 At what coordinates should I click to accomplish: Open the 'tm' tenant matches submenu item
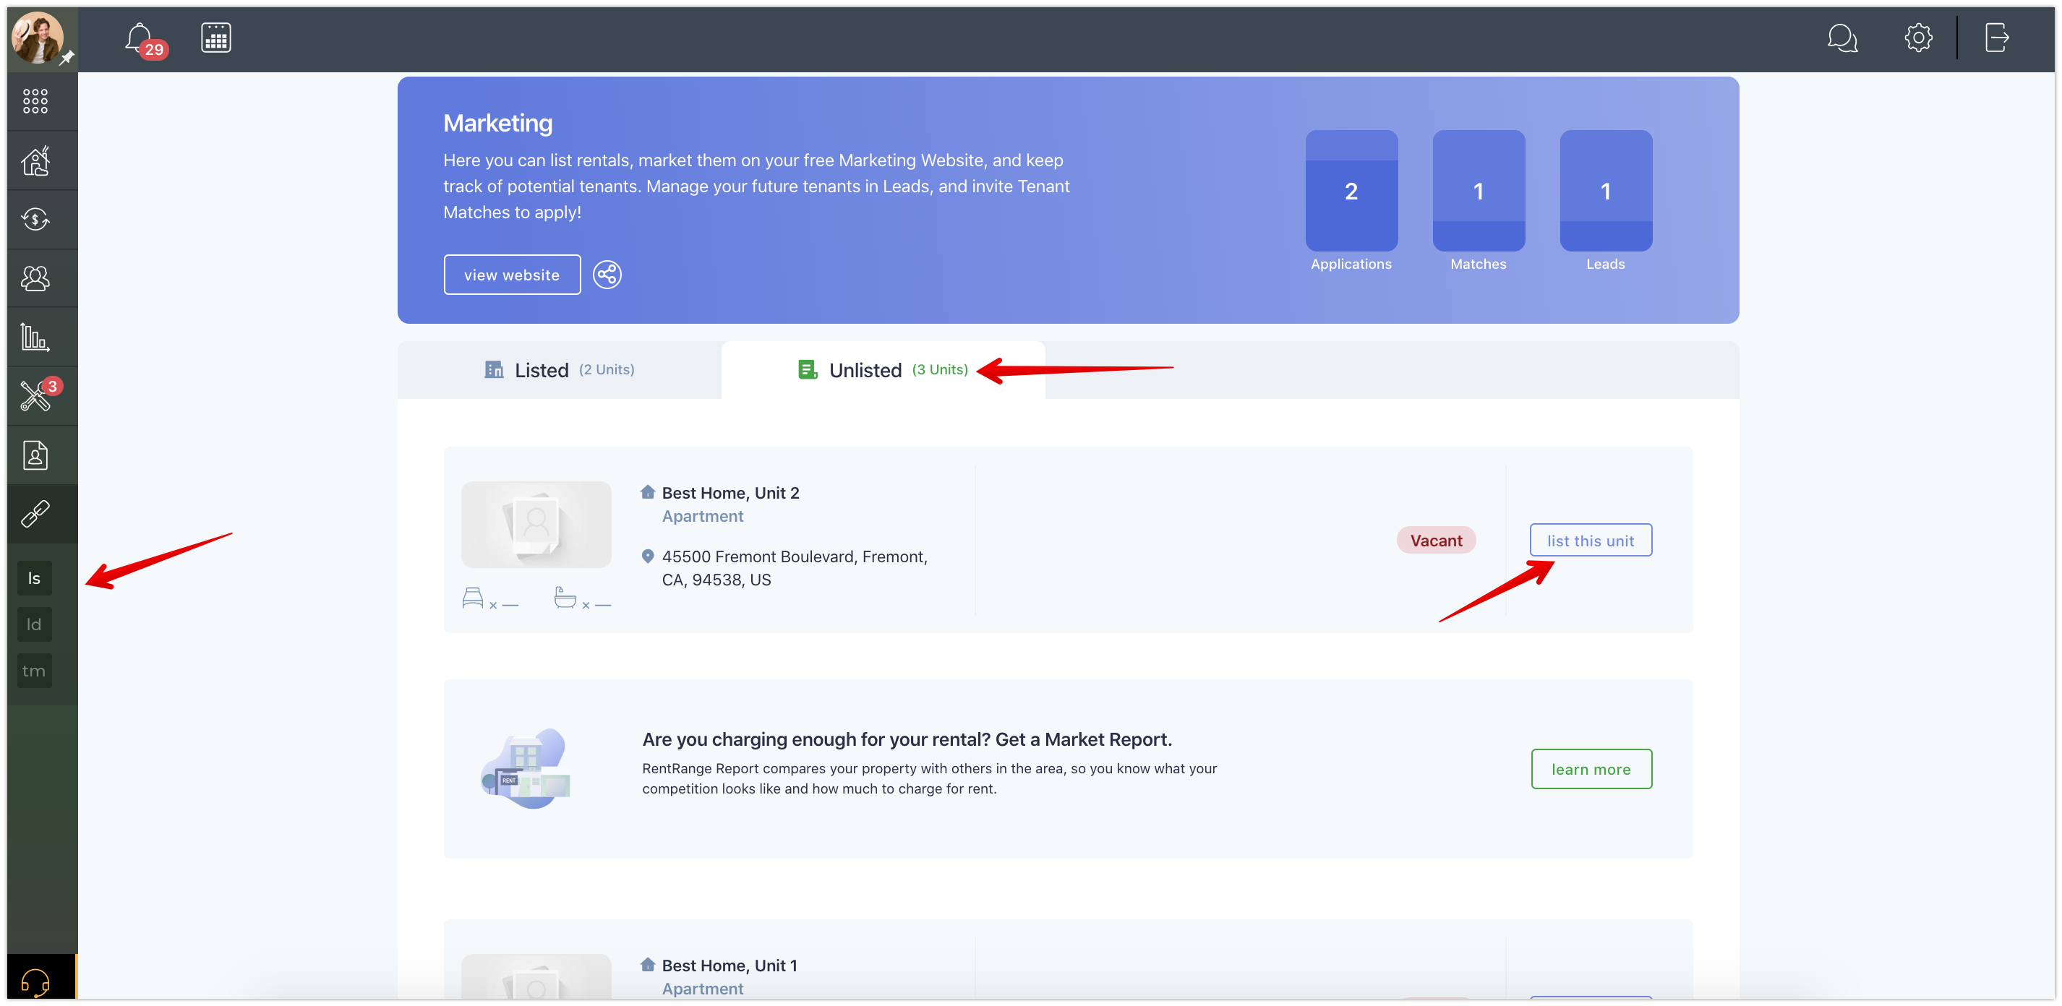click(35, 671)
